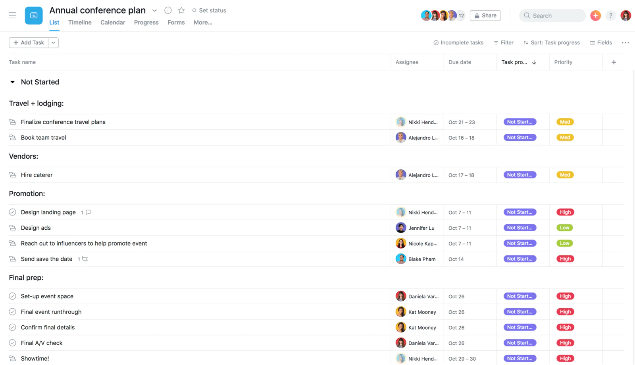The width and height of the screenshot is (635, 365).
Task: Toggle the Incomplete tasks filter
Action: click(458, 42)
